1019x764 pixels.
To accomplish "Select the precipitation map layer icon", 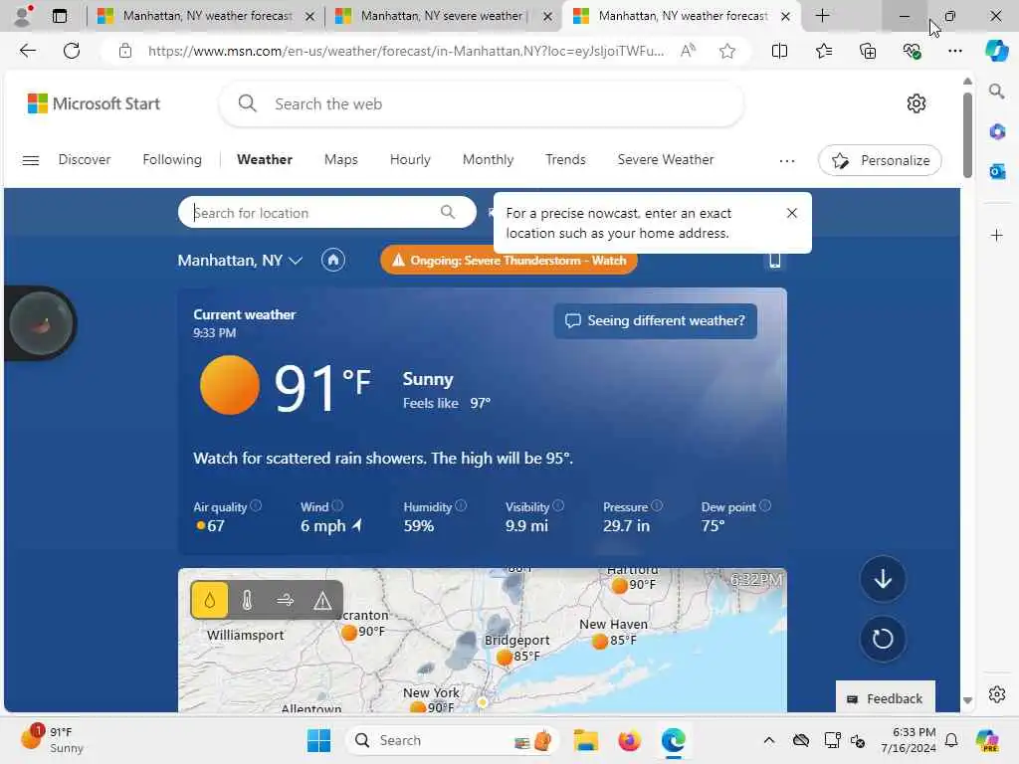I will (209, 600).
